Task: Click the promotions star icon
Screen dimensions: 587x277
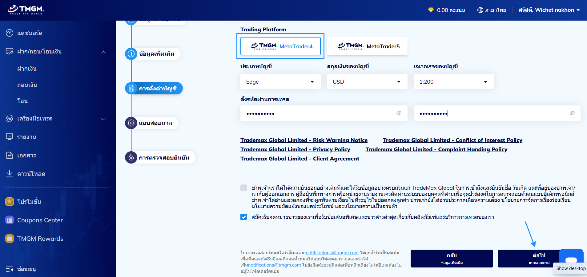Action: coord(10,202)
